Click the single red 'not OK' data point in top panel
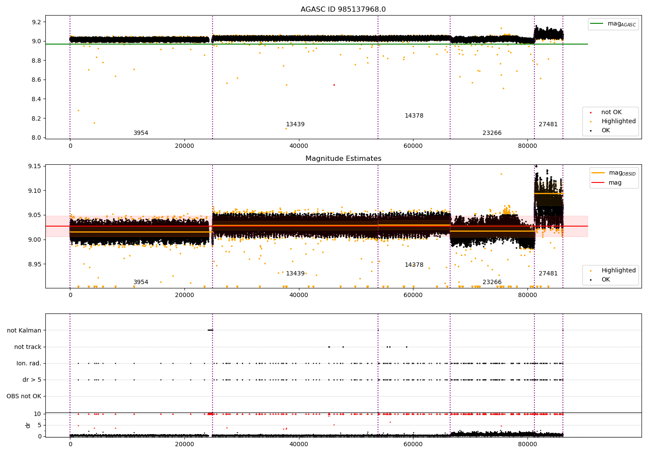The width and height of the screenshot is (648, 454). tap(334, 85)
